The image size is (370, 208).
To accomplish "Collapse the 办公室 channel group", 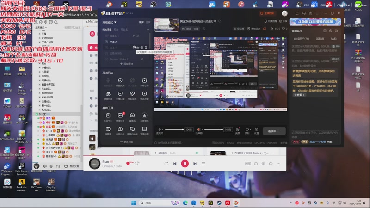I will [x=37, y=114].
